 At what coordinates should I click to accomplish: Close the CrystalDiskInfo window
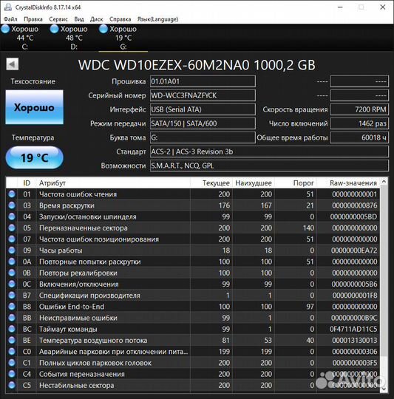383,7
